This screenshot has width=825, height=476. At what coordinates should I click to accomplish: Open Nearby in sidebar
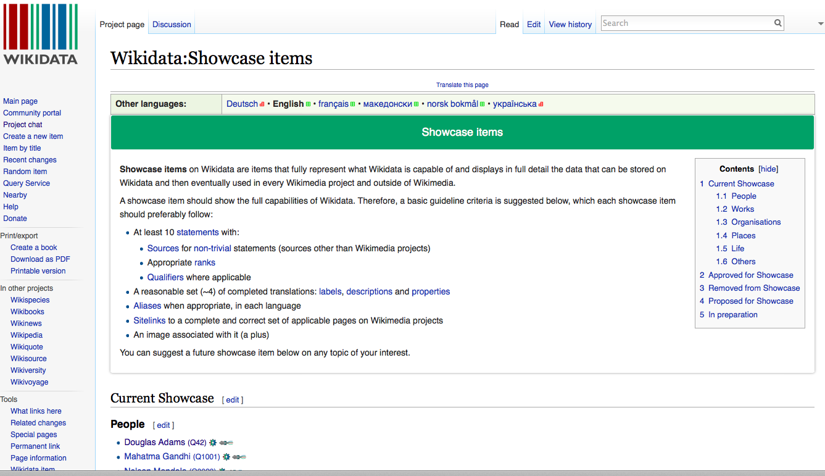pyautogui.click(x=15, y=195)
